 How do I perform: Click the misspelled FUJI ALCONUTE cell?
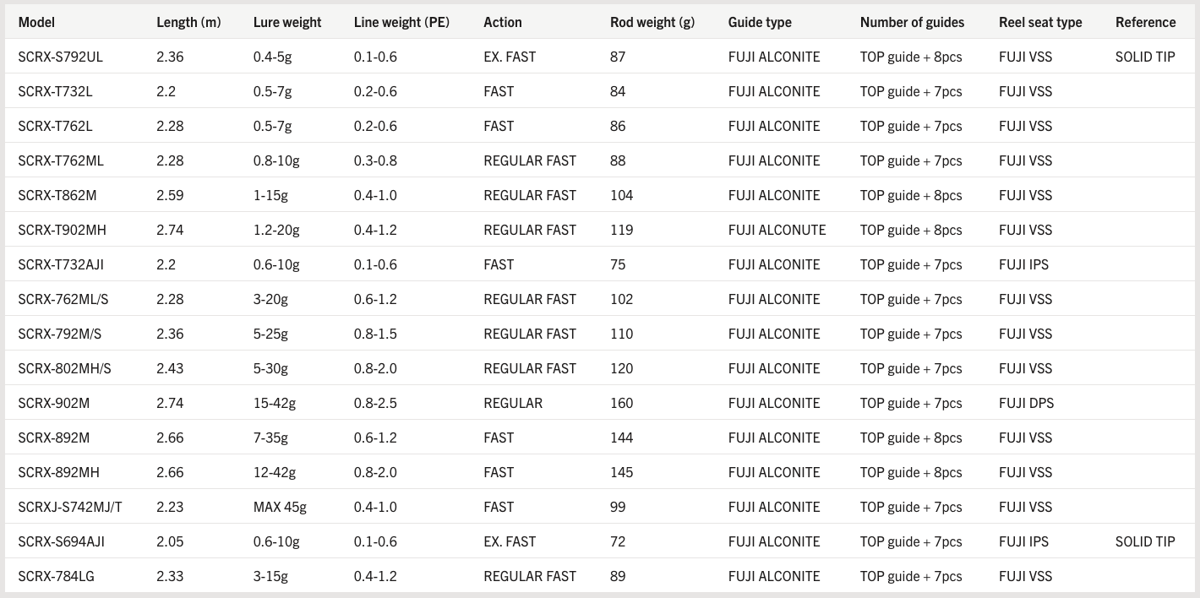pos(777,230)
